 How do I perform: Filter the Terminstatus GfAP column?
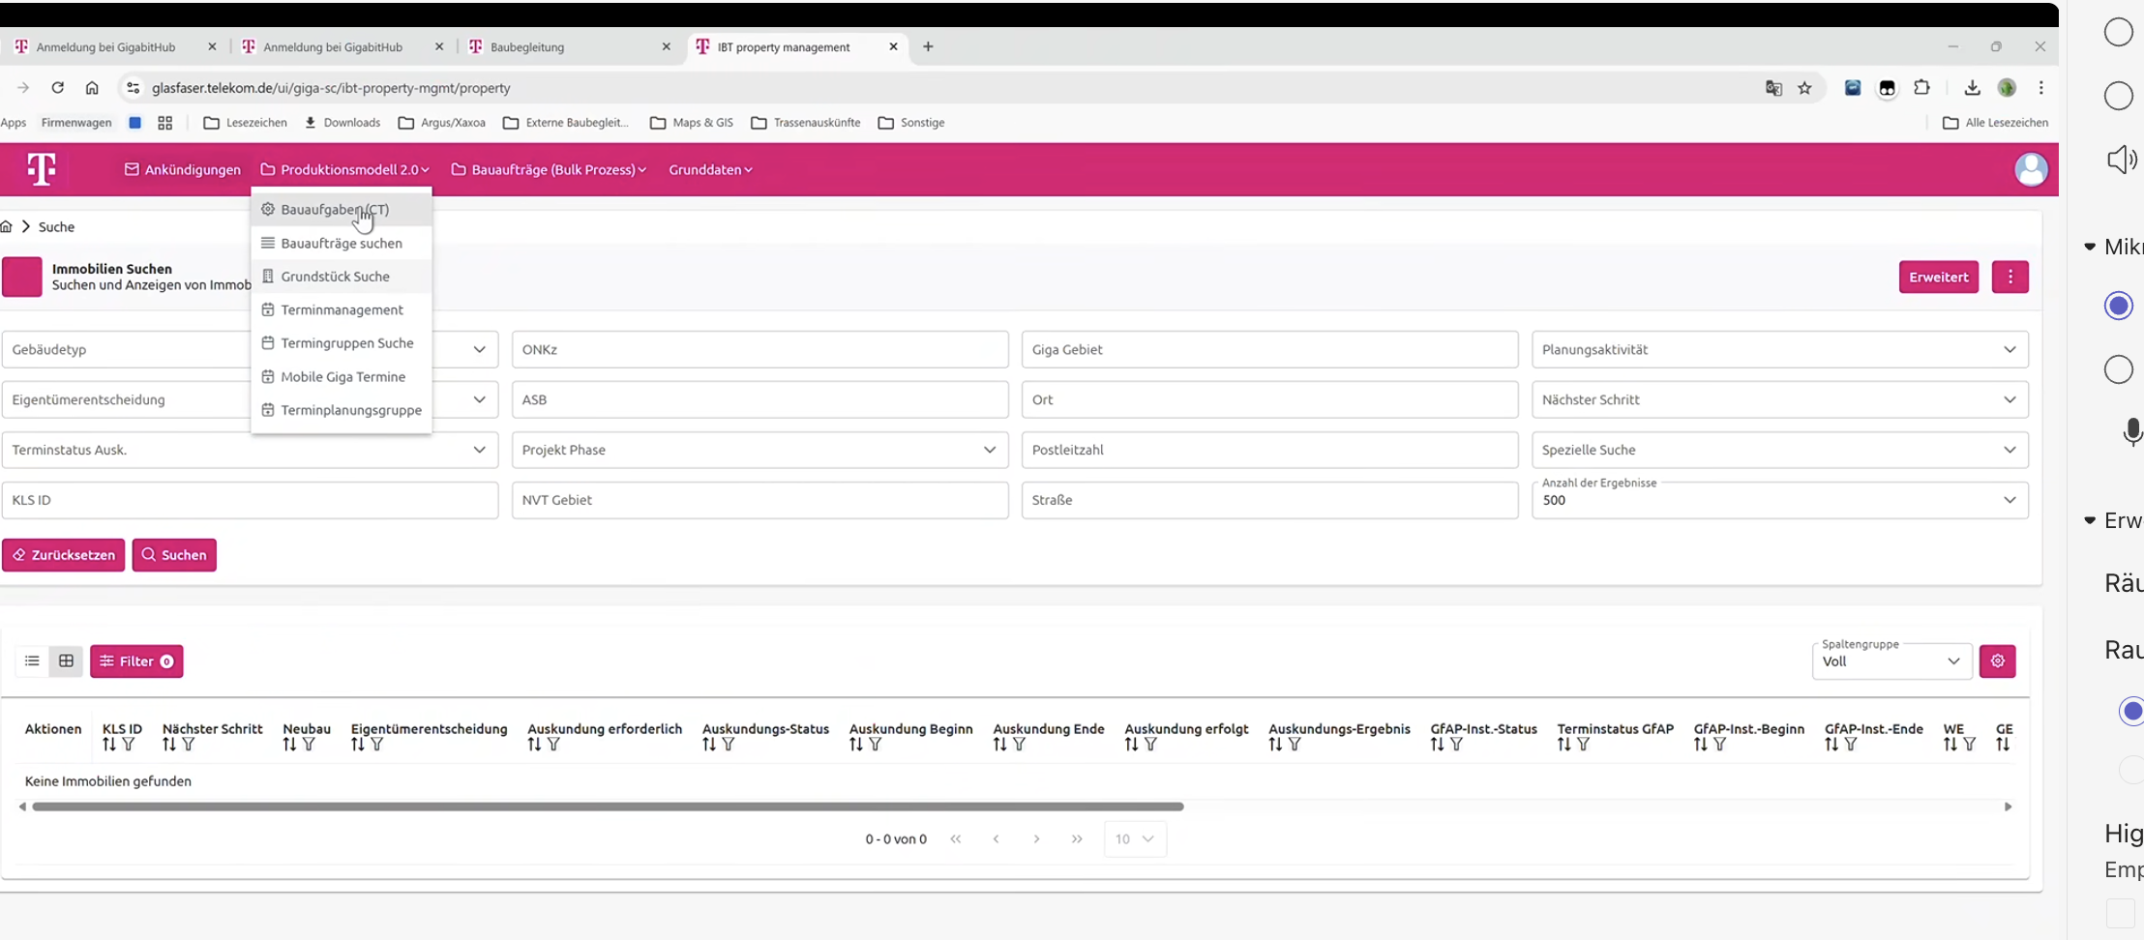tap(1584, 745)
